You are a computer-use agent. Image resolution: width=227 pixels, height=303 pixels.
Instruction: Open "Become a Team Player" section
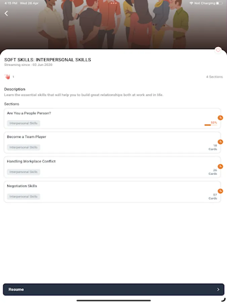coord(112,143)
